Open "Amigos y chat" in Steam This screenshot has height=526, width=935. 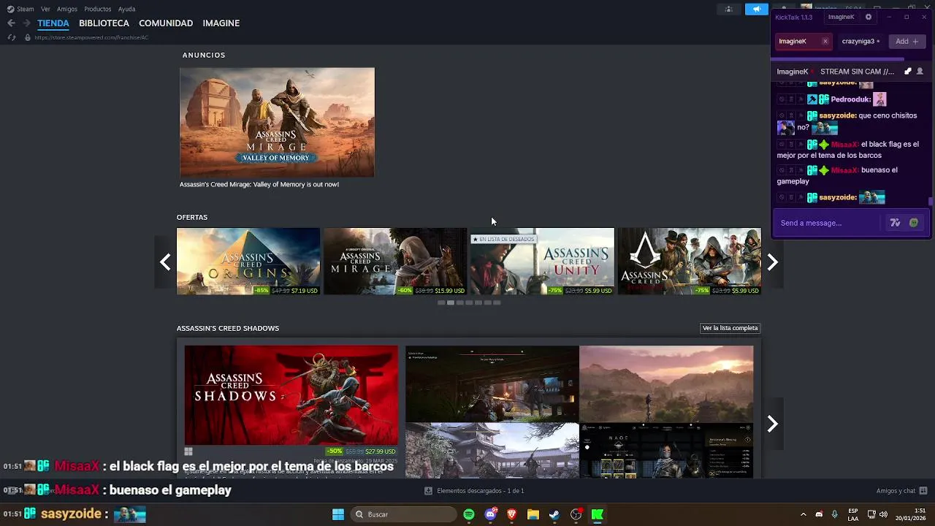(901, 491)
